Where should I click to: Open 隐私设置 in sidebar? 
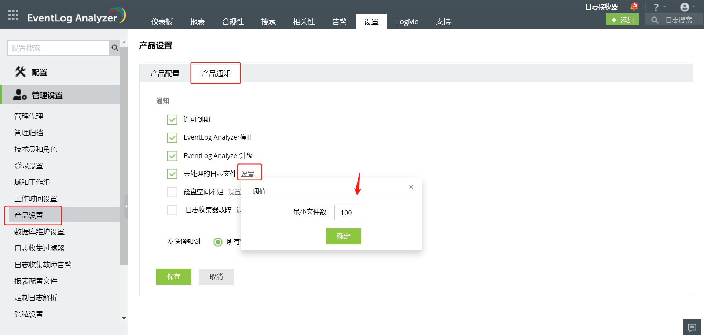(29, 314)
